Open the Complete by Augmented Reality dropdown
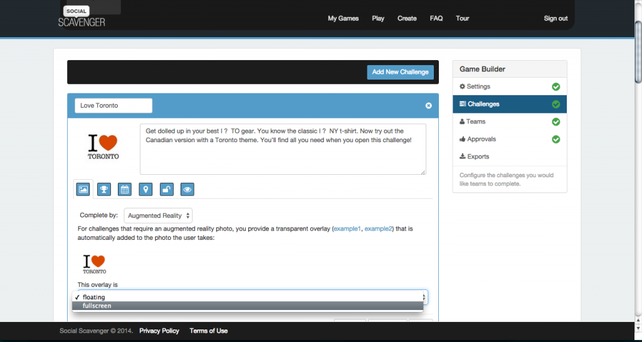 [x=158, y=215]
